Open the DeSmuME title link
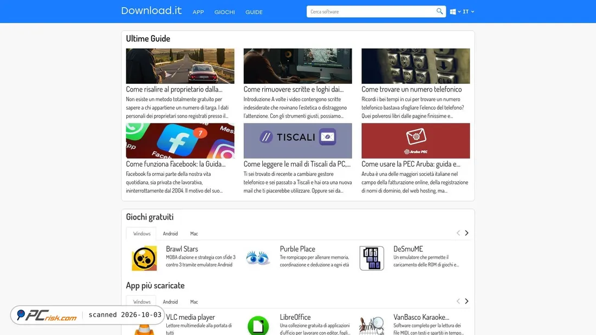This screenshot has height=335, width=596. point(408,249)
